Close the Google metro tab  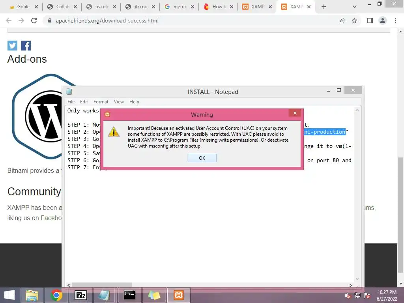pyautogui.click(x=193, y=7)
